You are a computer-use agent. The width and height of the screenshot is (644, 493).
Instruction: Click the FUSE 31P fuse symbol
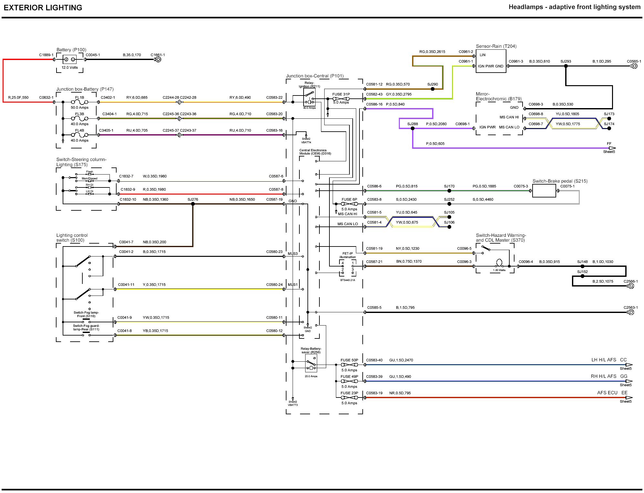(x=341, y=98)
